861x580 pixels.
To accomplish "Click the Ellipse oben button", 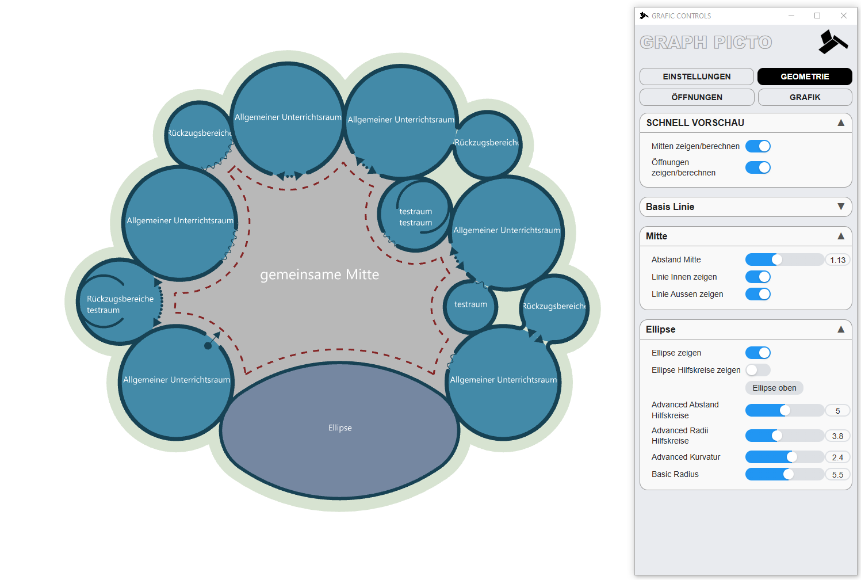I will pyautogui.click(x=774, y=388).
